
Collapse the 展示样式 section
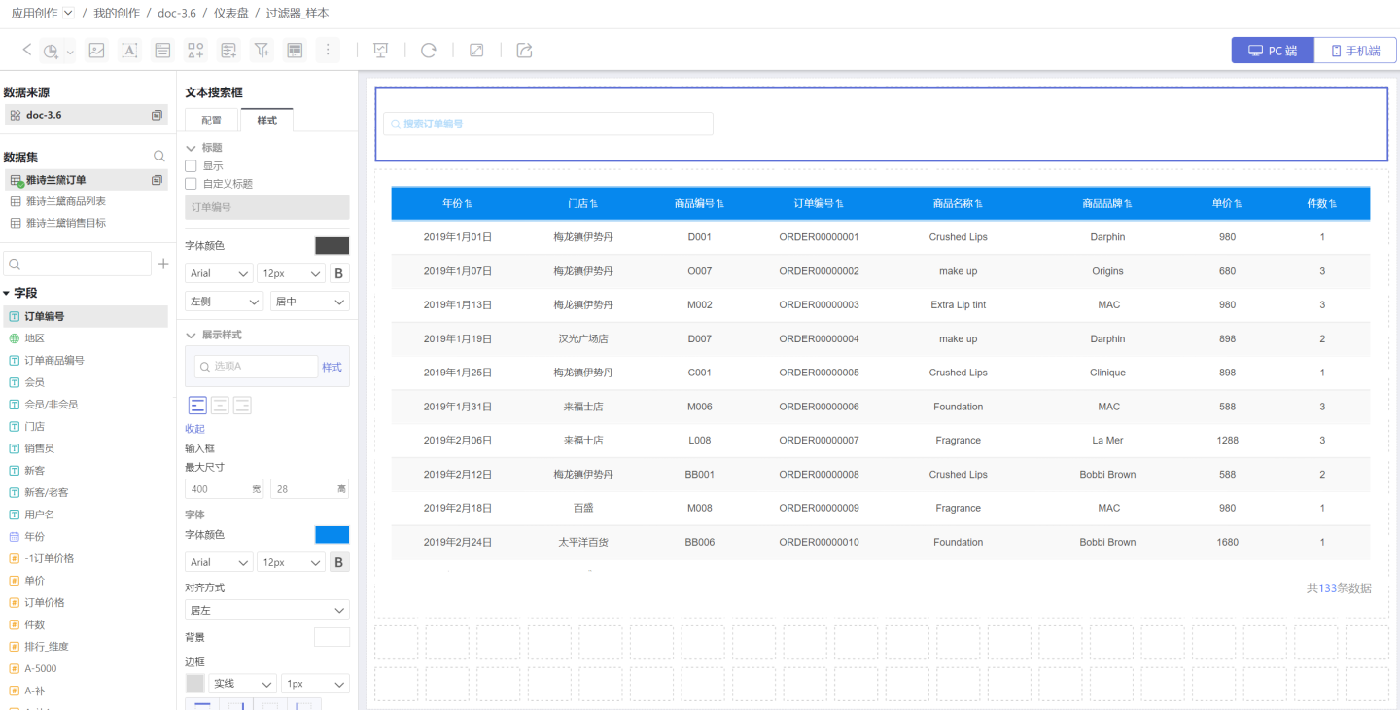pos(192,335)
